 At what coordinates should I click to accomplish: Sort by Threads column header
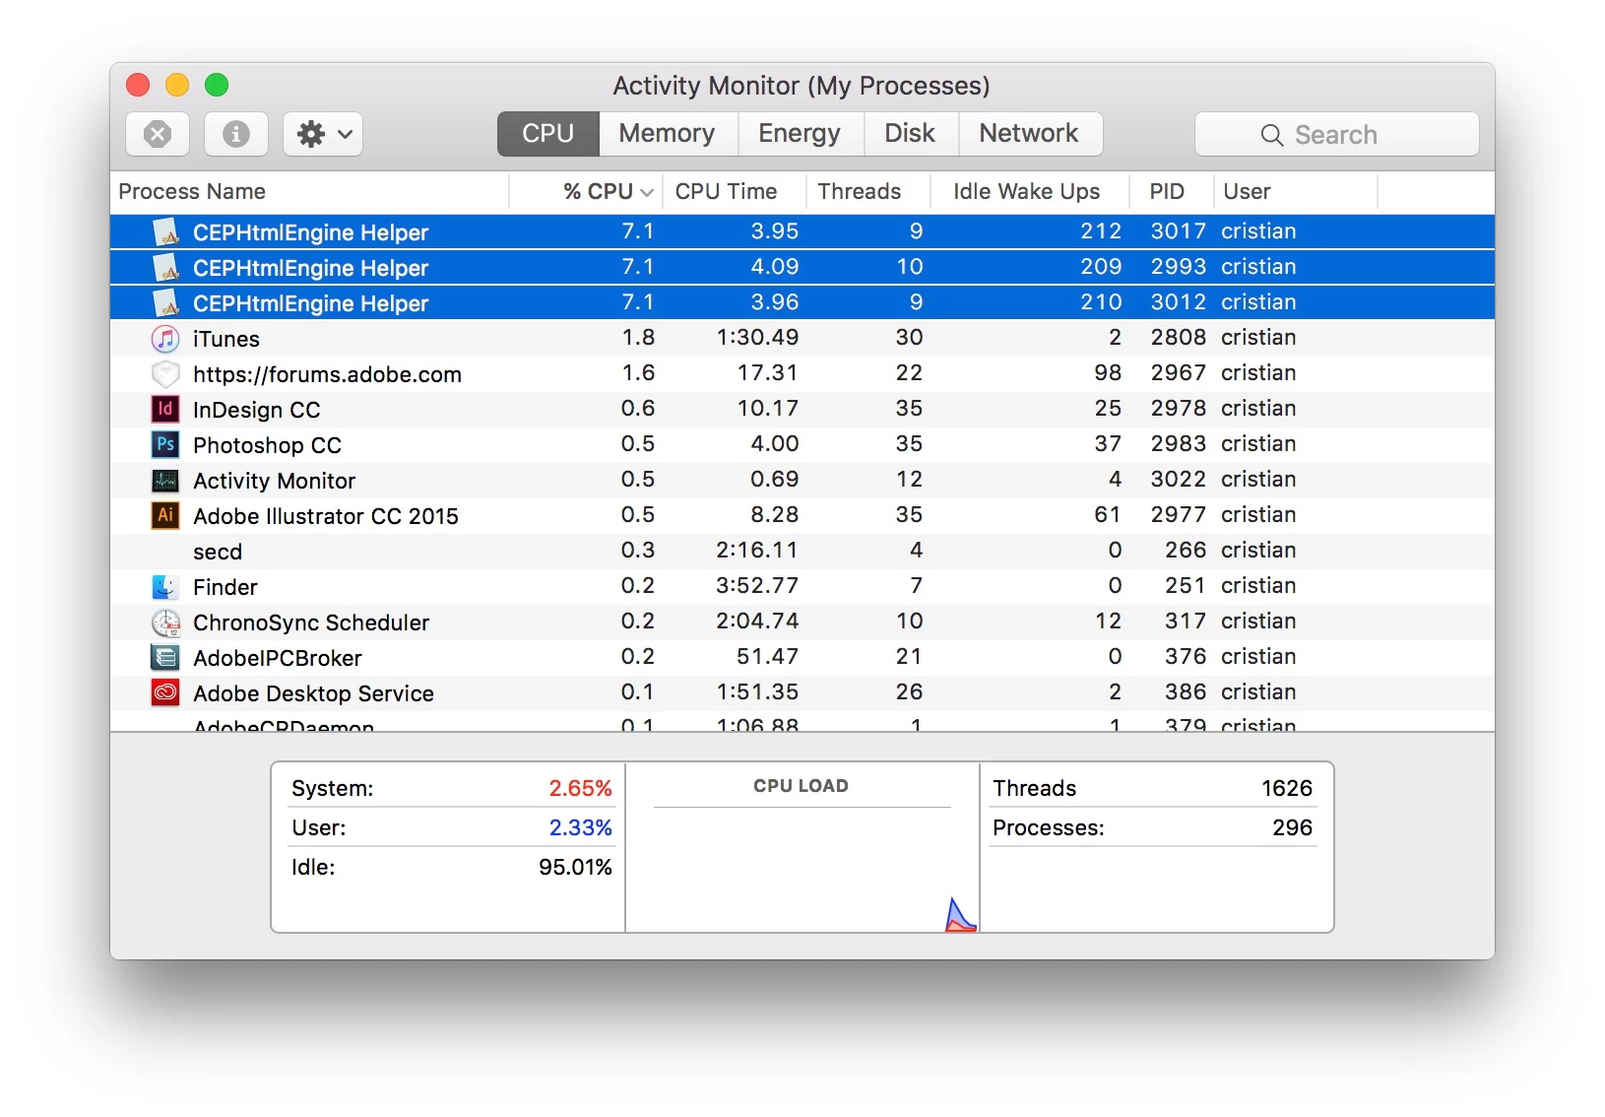(x=867, y=191)
